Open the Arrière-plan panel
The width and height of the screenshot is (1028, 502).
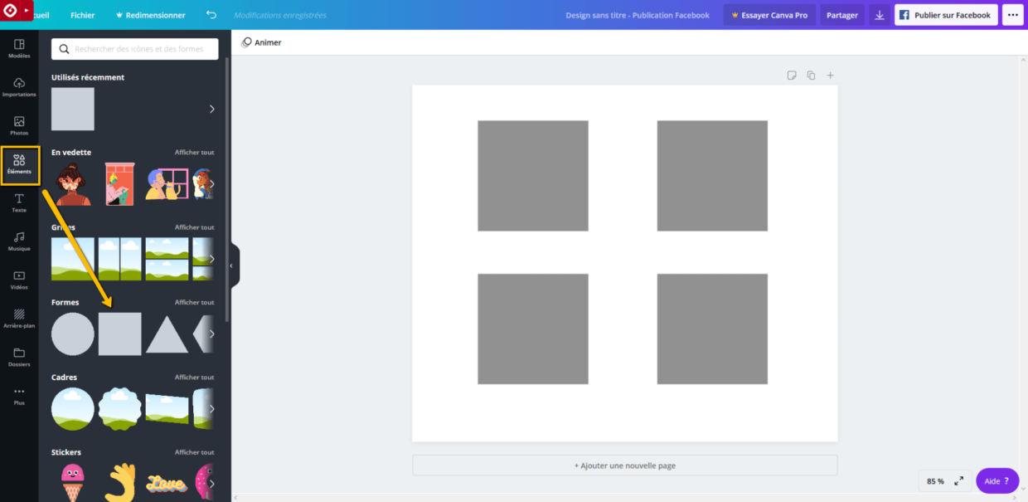tap(19, 319)
